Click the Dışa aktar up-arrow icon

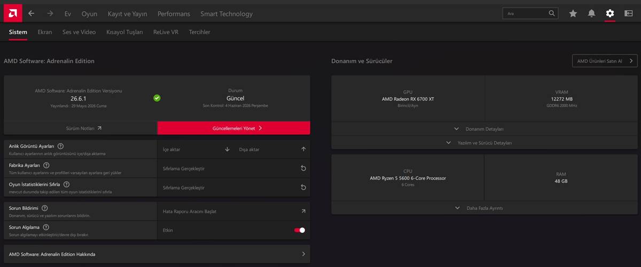(x=303, y=149)
